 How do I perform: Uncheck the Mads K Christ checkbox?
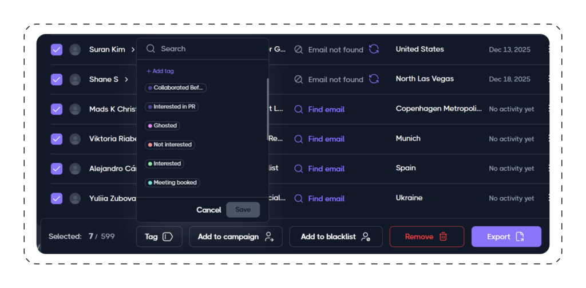[57, 109]
